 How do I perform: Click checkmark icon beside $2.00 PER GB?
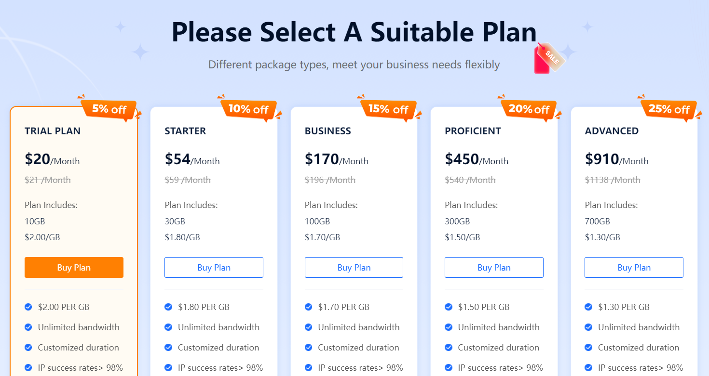(28, 307)
